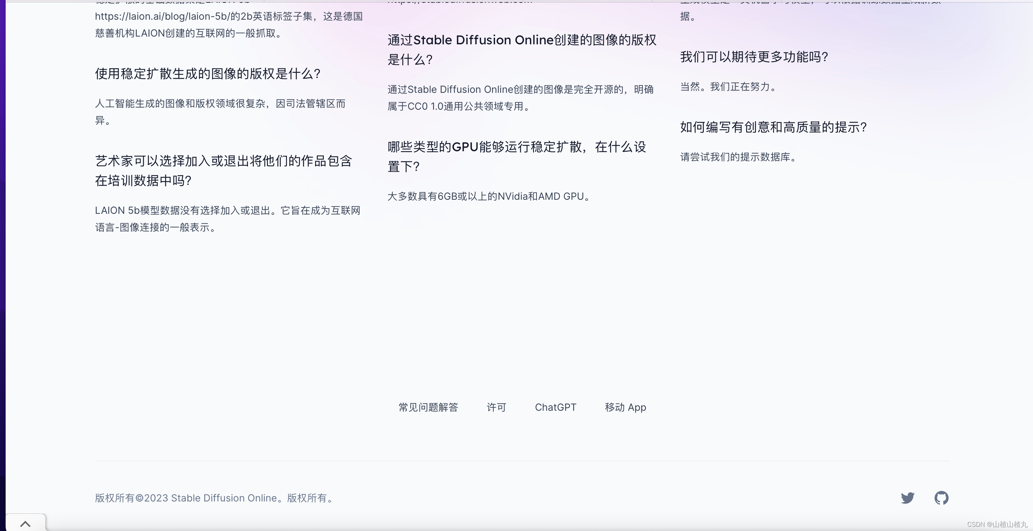Click answer mentioning CC0 1.0通用公共领域专用
The width and height of the screenshot is (1033, 531).
coord(520,98)
